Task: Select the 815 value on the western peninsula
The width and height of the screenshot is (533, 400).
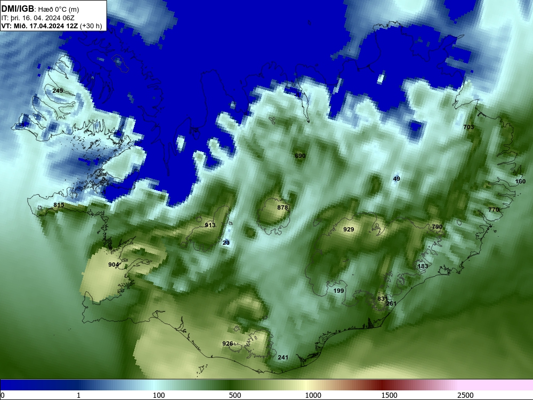Action: point(59,205)
